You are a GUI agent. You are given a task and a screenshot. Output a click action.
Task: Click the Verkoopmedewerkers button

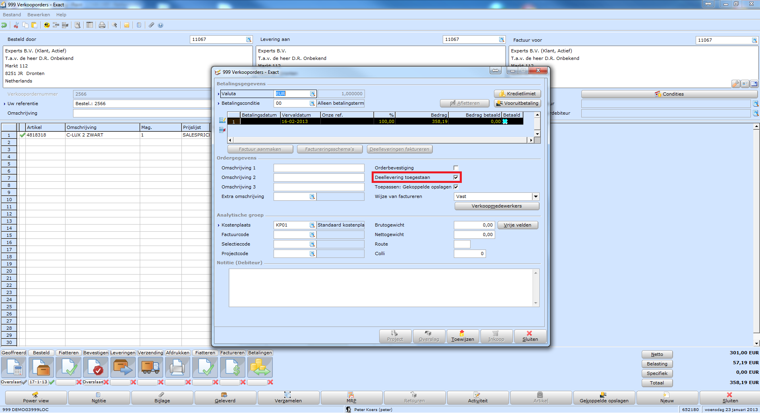(x=497, y=206)
